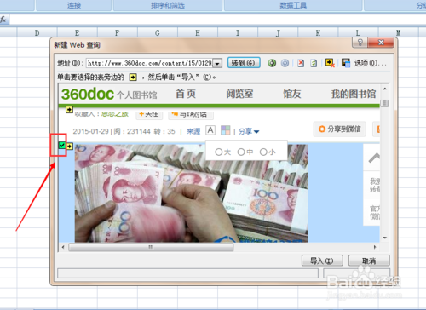Screen dimensions: 426x310
Task: Click the Back navigation icon
Action: [x=272, y=63]
